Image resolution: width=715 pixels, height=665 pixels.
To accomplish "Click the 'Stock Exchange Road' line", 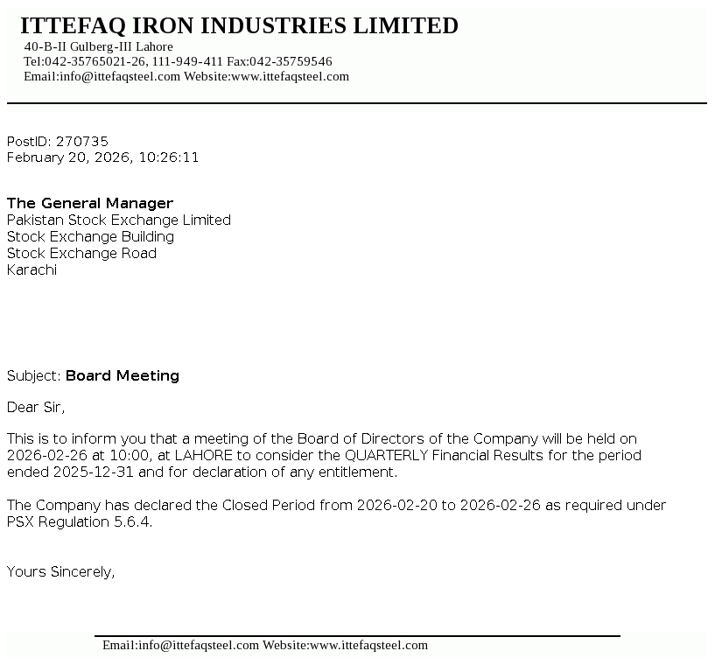I will 81,253.
